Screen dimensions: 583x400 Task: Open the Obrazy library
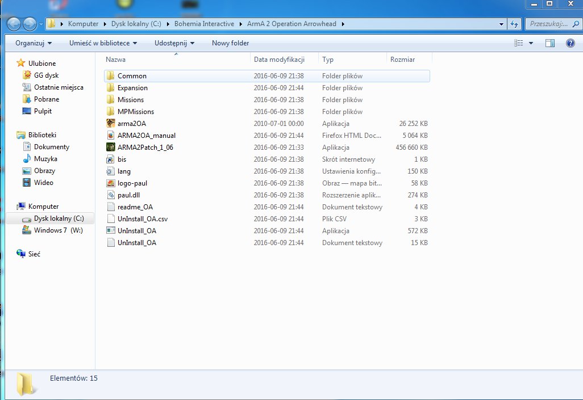click(x=44, y=170)
